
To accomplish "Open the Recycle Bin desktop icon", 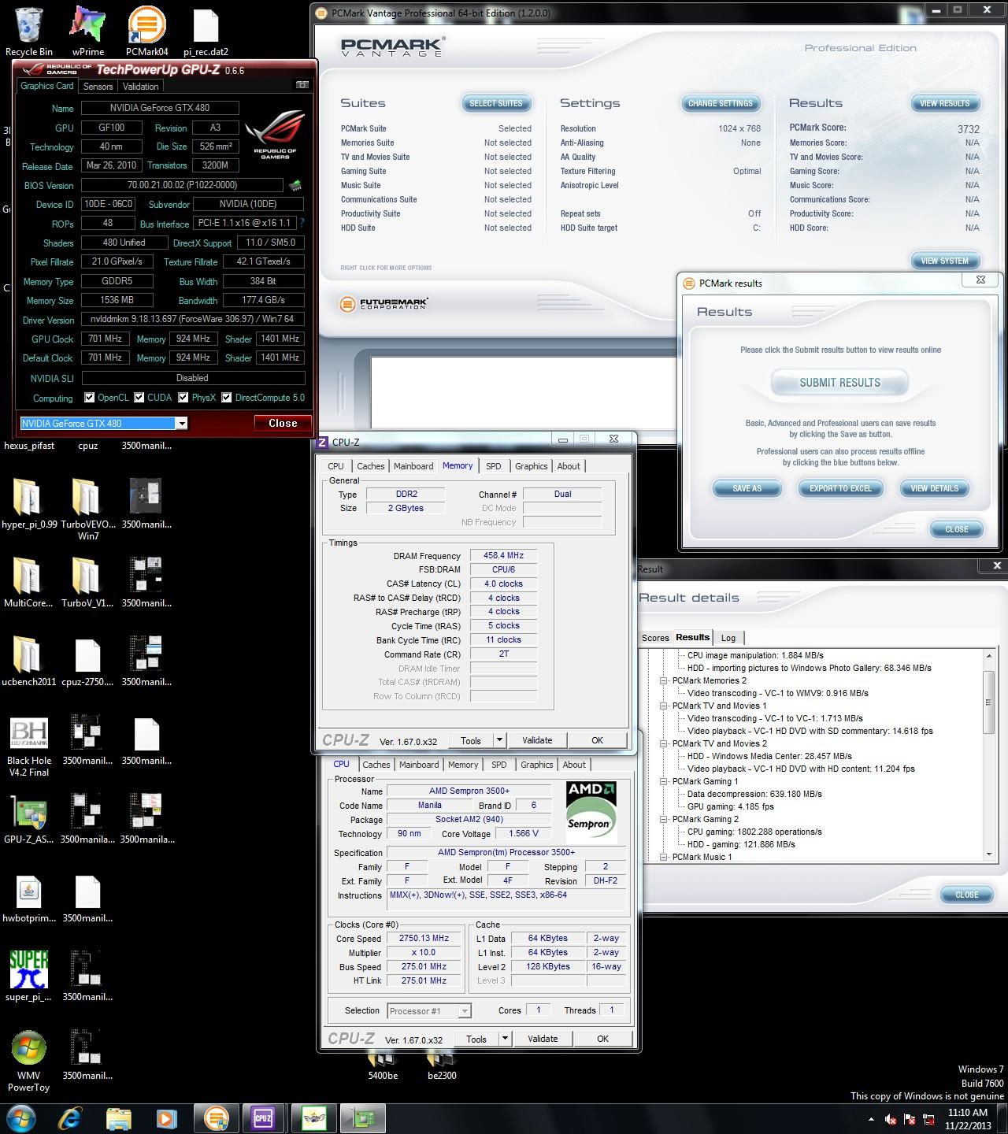I will tap(29, 31).
